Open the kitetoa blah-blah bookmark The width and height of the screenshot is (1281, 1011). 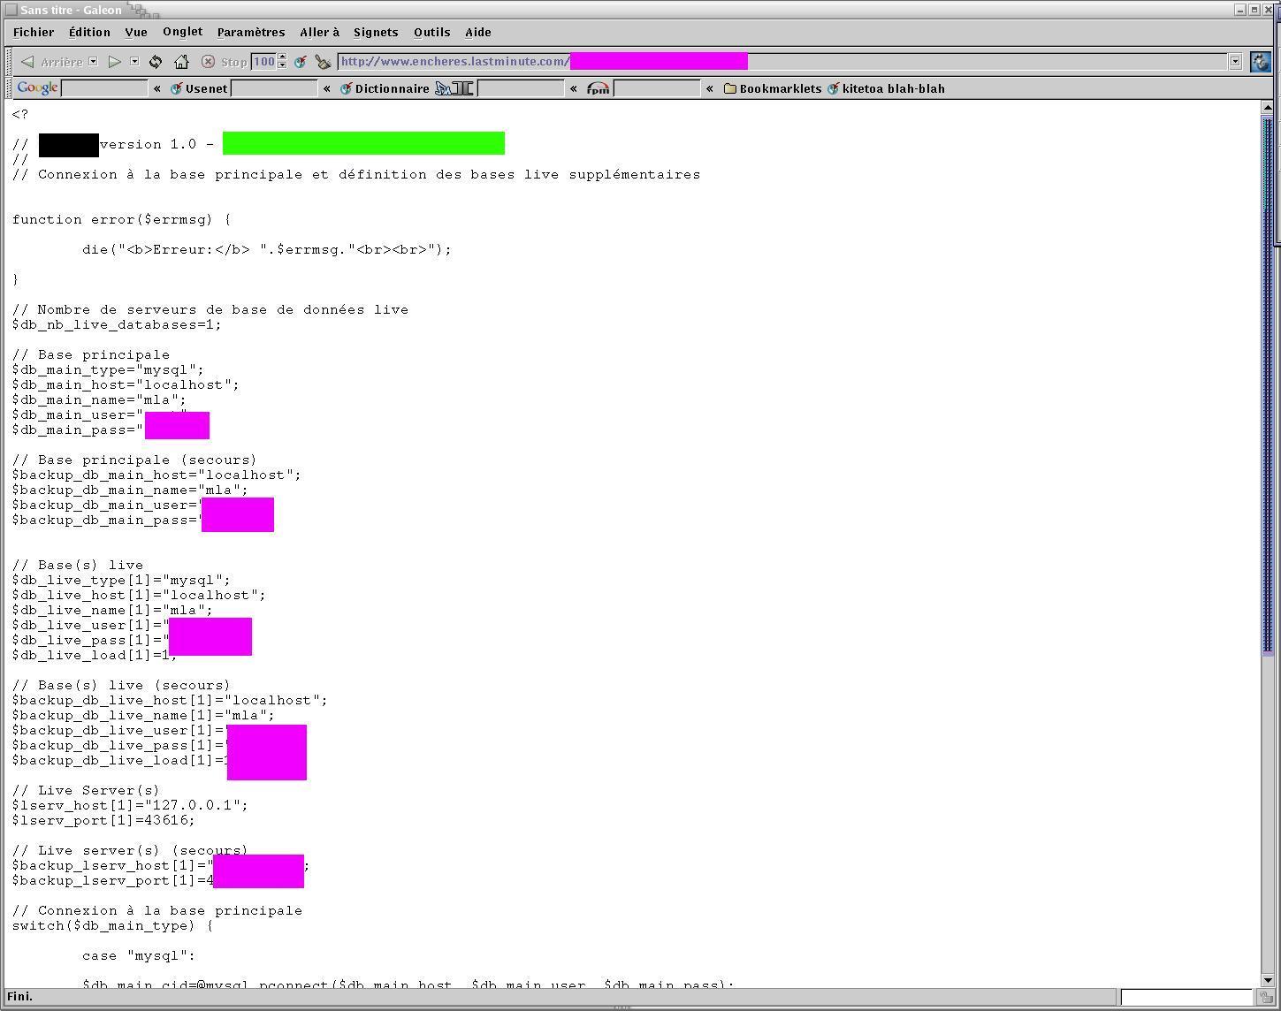(x=886, y=88)
